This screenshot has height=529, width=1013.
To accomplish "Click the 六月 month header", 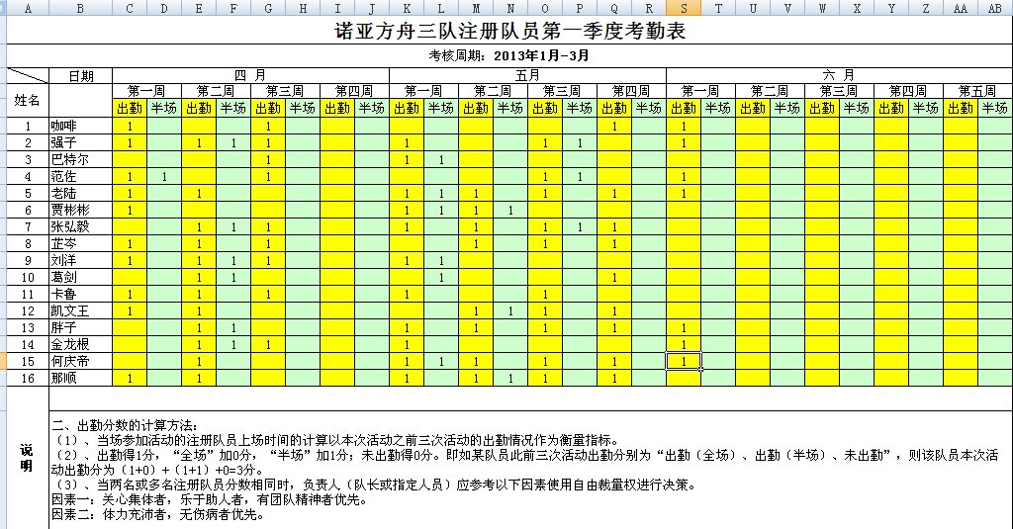I will 839,75.
